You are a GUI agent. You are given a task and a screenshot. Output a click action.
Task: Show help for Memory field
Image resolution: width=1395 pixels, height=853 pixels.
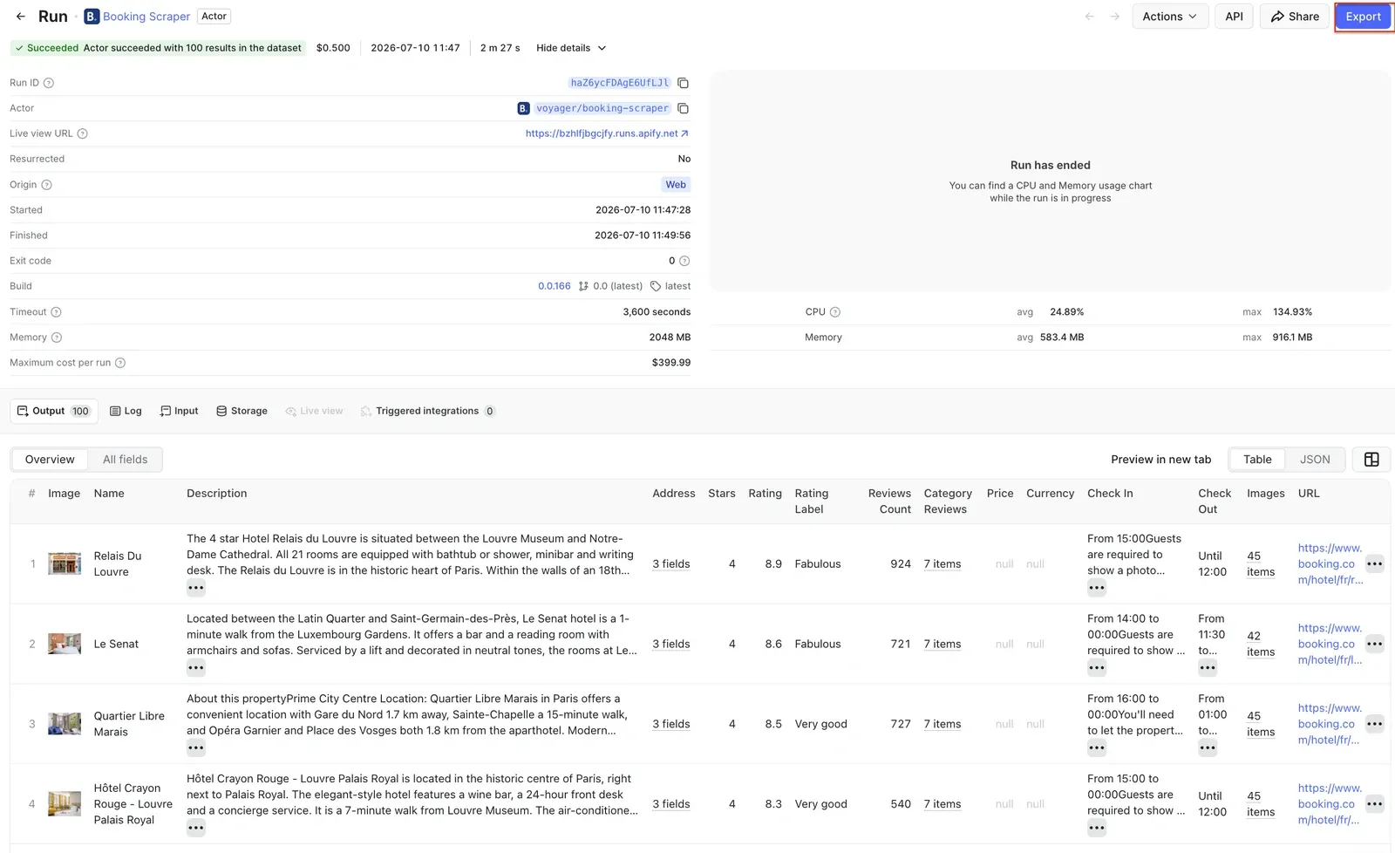57,338
